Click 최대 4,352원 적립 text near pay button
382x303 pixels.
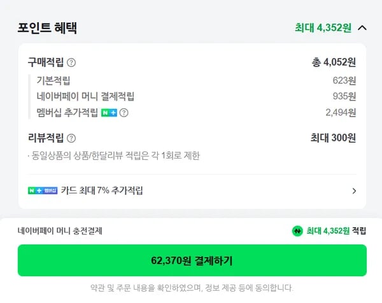pyautogui.click(x=336, y=230)
